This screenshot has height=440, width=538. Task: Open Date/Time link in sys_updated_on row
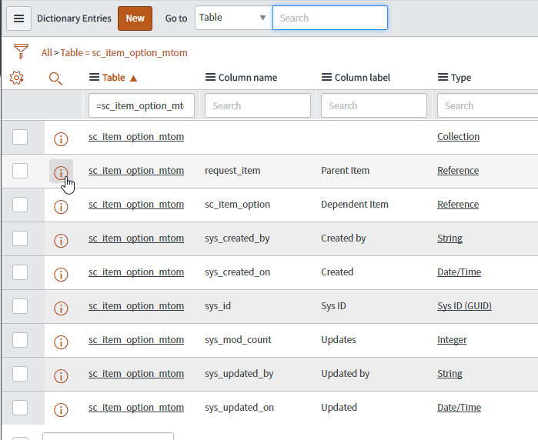459,408
